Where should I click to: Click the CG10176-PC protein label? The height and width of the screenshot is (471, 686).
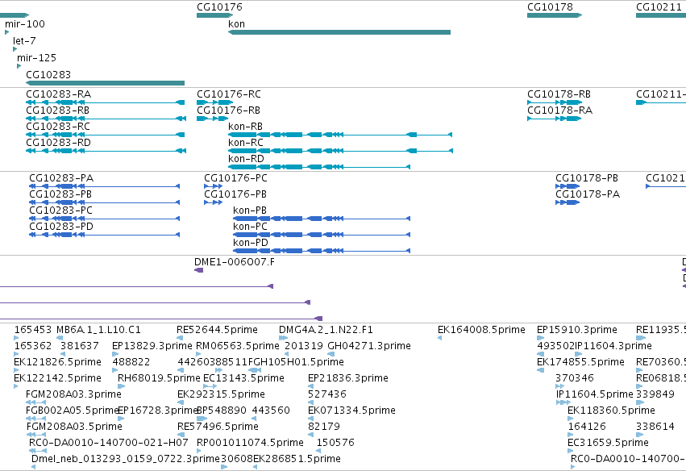click(x=236, y=178)
